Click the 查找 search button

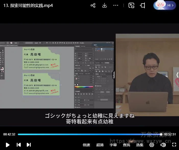pyautogui.click(x=126, y=145)
